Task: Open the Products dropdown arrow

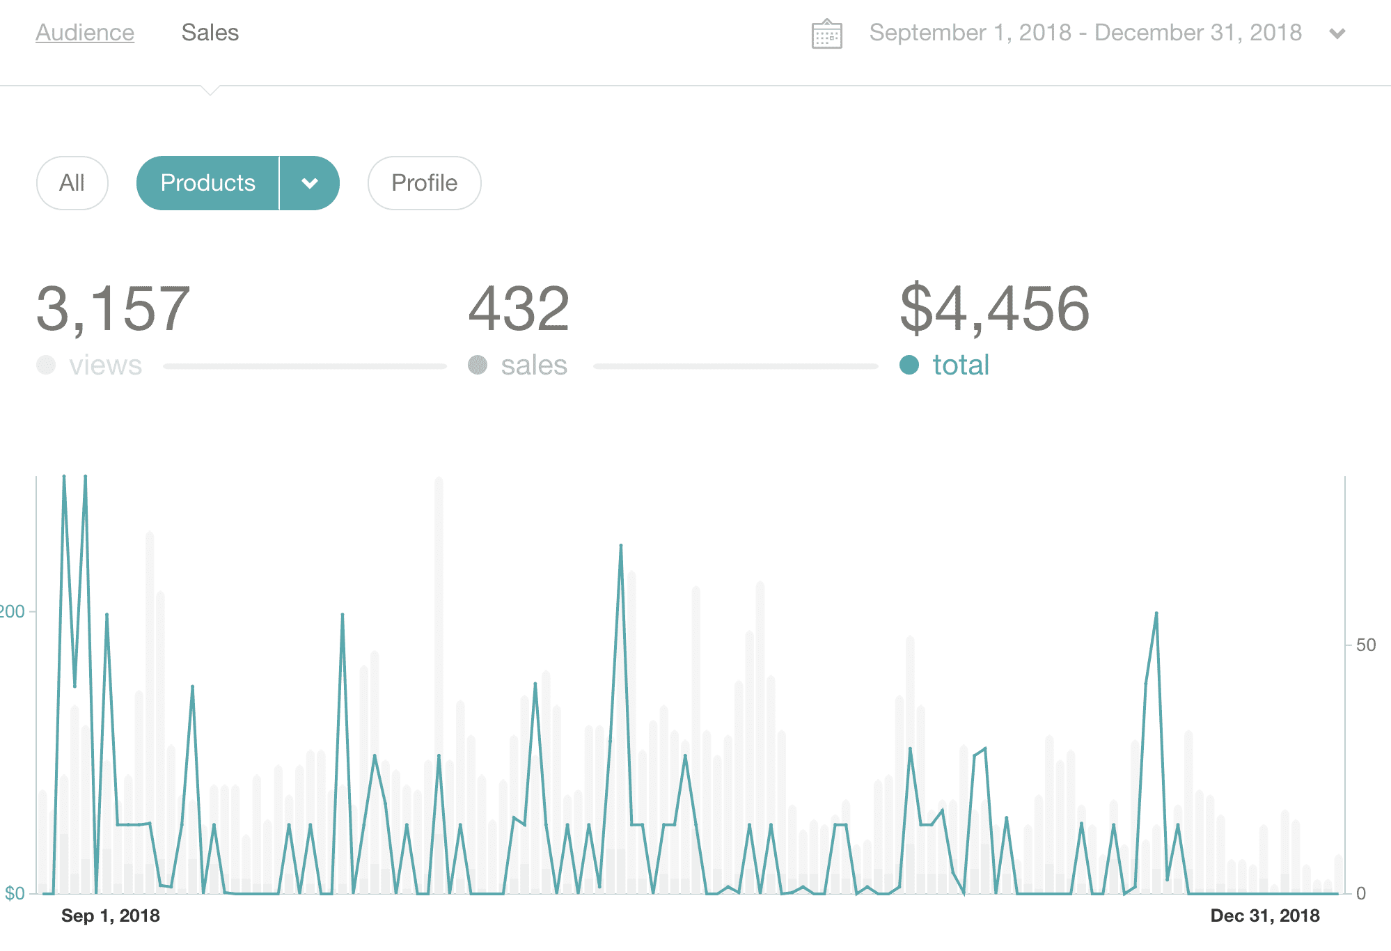Action: pyautogui.click(x=310, y=183)
